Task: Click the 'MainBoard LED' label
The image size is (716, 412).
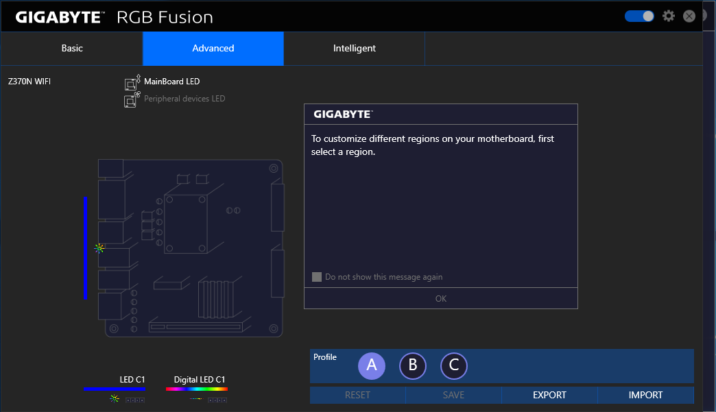Action: [x=171, y=82]
